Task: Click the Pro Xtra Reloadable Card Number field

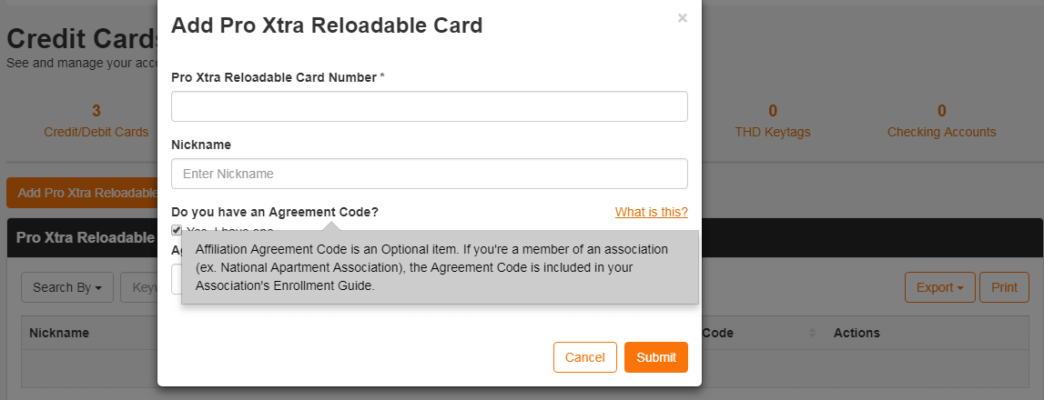Action: pyautogui.click(x=429, y=106)
